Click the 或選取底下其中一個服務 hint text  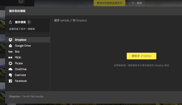click(x=22, y=29)
